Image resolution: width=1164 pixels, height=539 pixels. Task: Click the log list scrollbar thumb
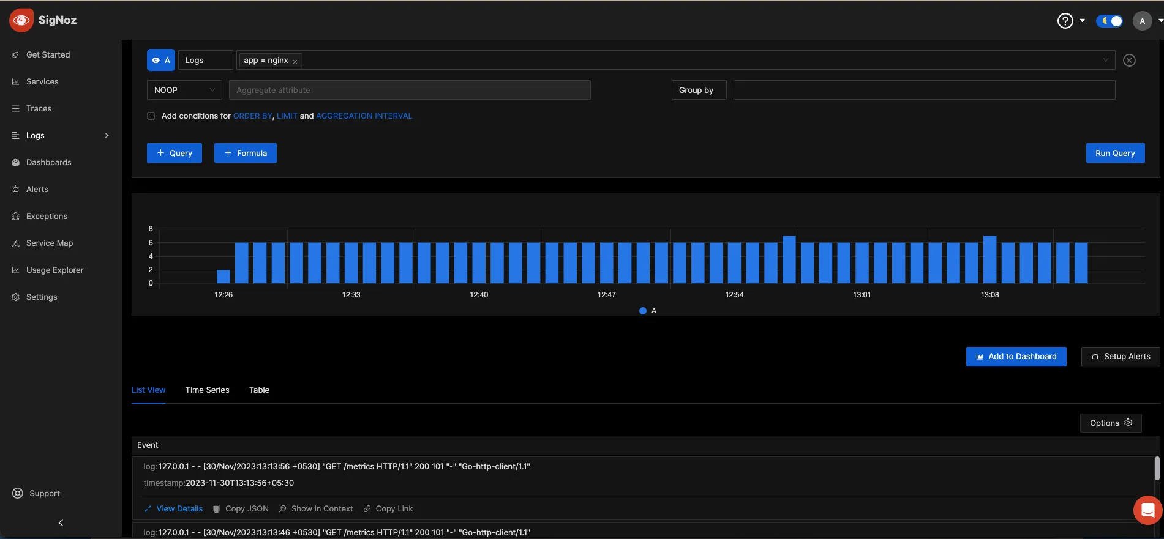click(1157, 468)
